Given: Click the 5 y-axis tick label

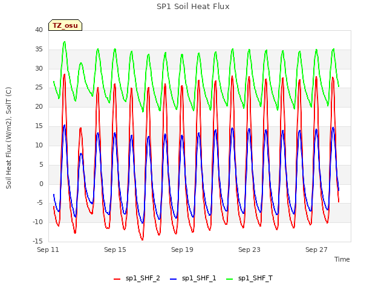Looking at the screenshot, I should pyautogui.click(x=41, y=164).
